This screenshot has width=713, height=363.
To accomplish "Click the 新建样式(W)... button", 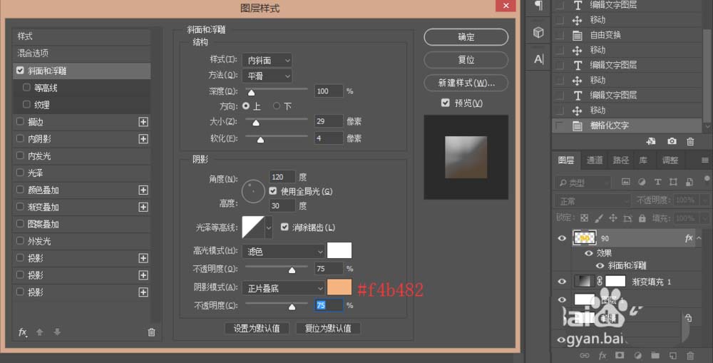I will tap(466, 83).
